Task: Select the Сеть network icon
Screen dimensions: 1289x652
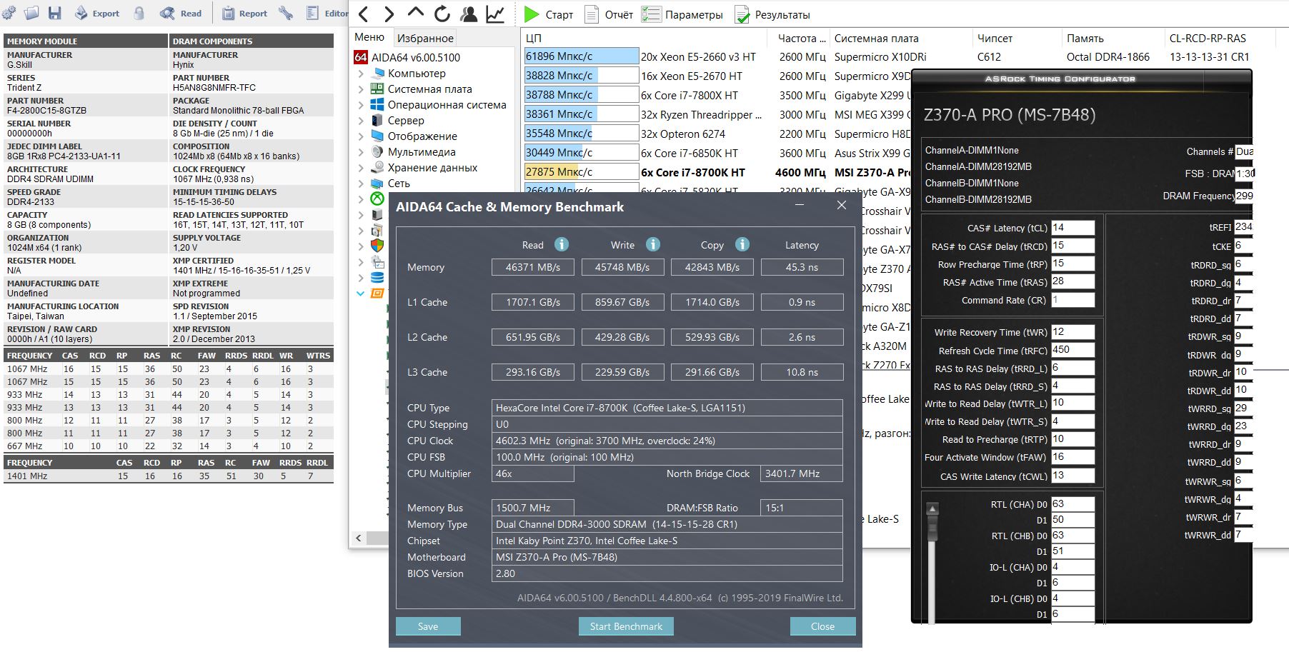Action: point(377,183)
